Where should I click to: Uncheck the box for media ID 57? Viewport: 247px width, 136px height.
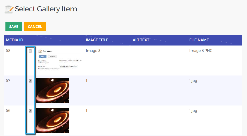click(x=30, y=81)
